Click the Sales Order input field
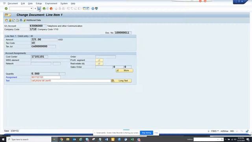Image resolution: width=252 pixels, height=142 pixels. [x=104, y=67]
